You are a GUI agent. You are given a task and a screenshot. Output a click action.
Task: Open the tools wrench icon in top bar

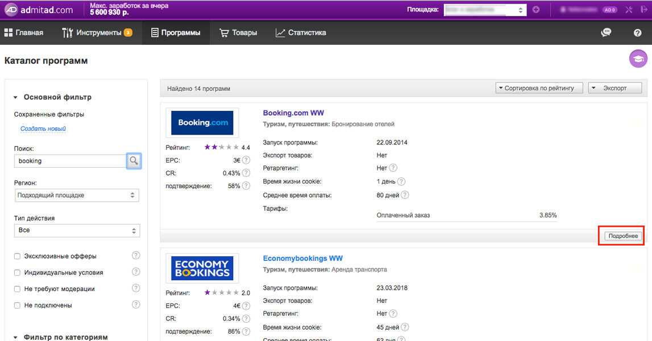point(629,10)
